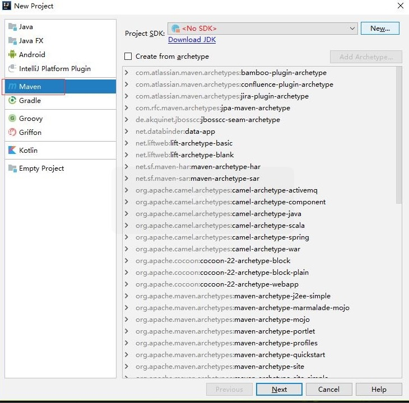Expand lift-archetype-basic entry
The width and height of the screenshot is (409, 403).
point(127,143)
